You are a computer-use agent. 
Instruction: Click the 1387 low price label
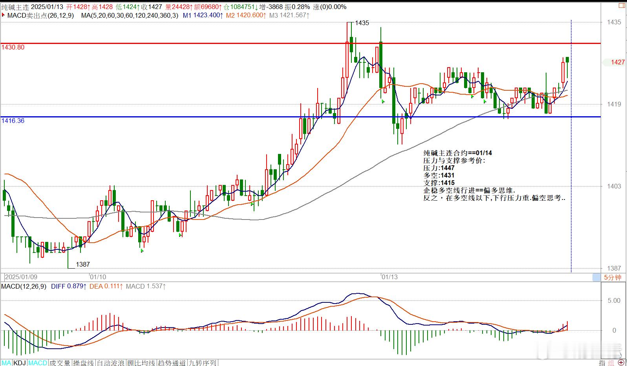click(83, 264)
